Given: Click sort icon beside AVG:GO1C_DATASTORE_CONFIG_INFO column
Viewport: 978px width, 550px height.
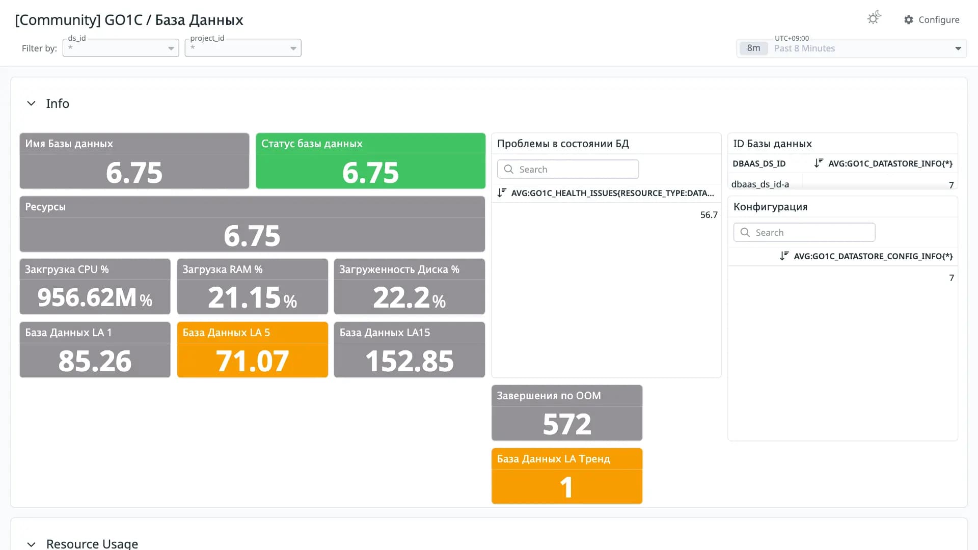Looking at the screenshot, I should (x=784, y=256).
